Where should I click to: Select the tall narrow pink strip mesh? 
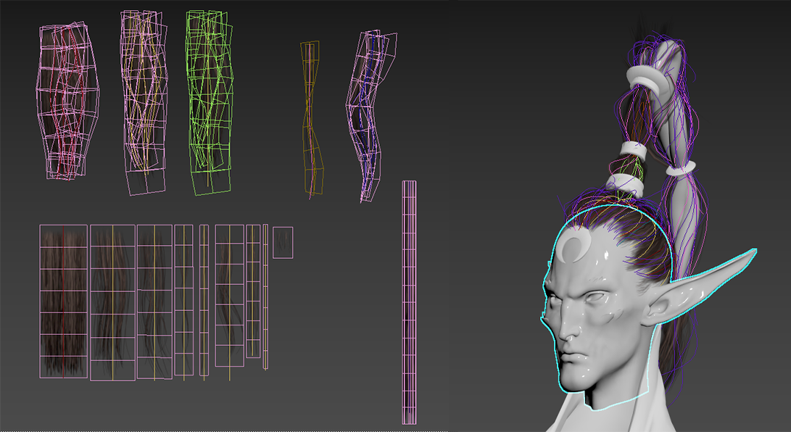pos(409,302)
